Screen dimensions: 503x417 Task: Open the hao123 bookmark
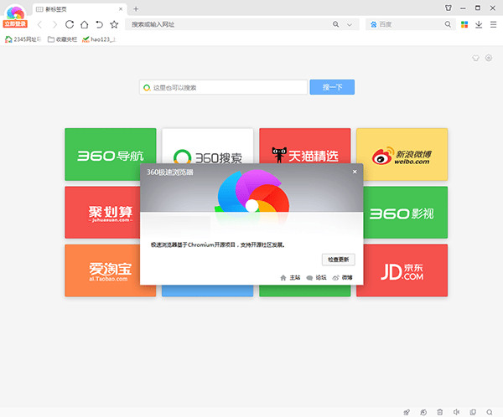(x=99, y=39)
